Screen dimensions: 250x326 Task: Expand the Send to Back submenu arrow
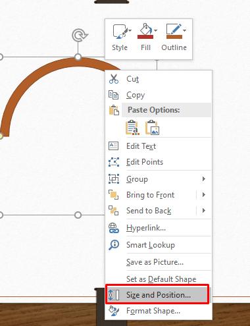(204, 211)
